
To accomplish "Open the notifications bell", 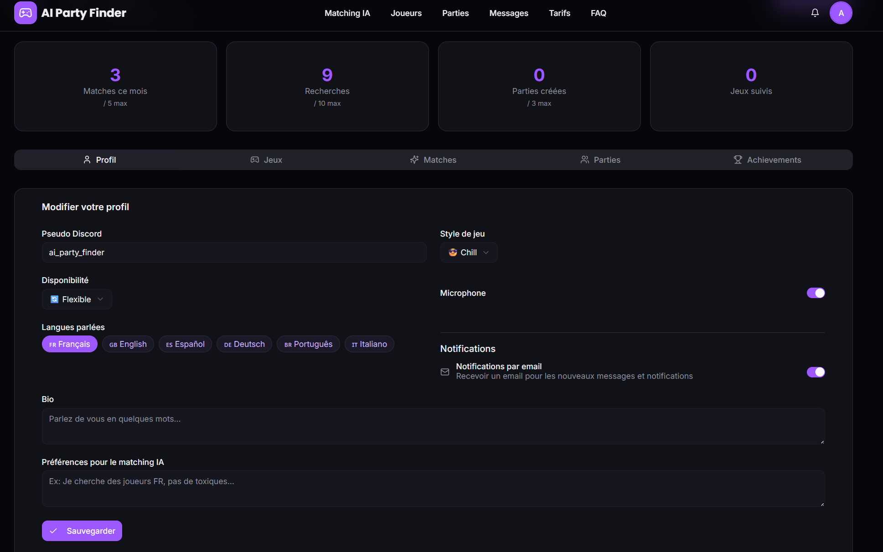I will click(x=815, y=13).
